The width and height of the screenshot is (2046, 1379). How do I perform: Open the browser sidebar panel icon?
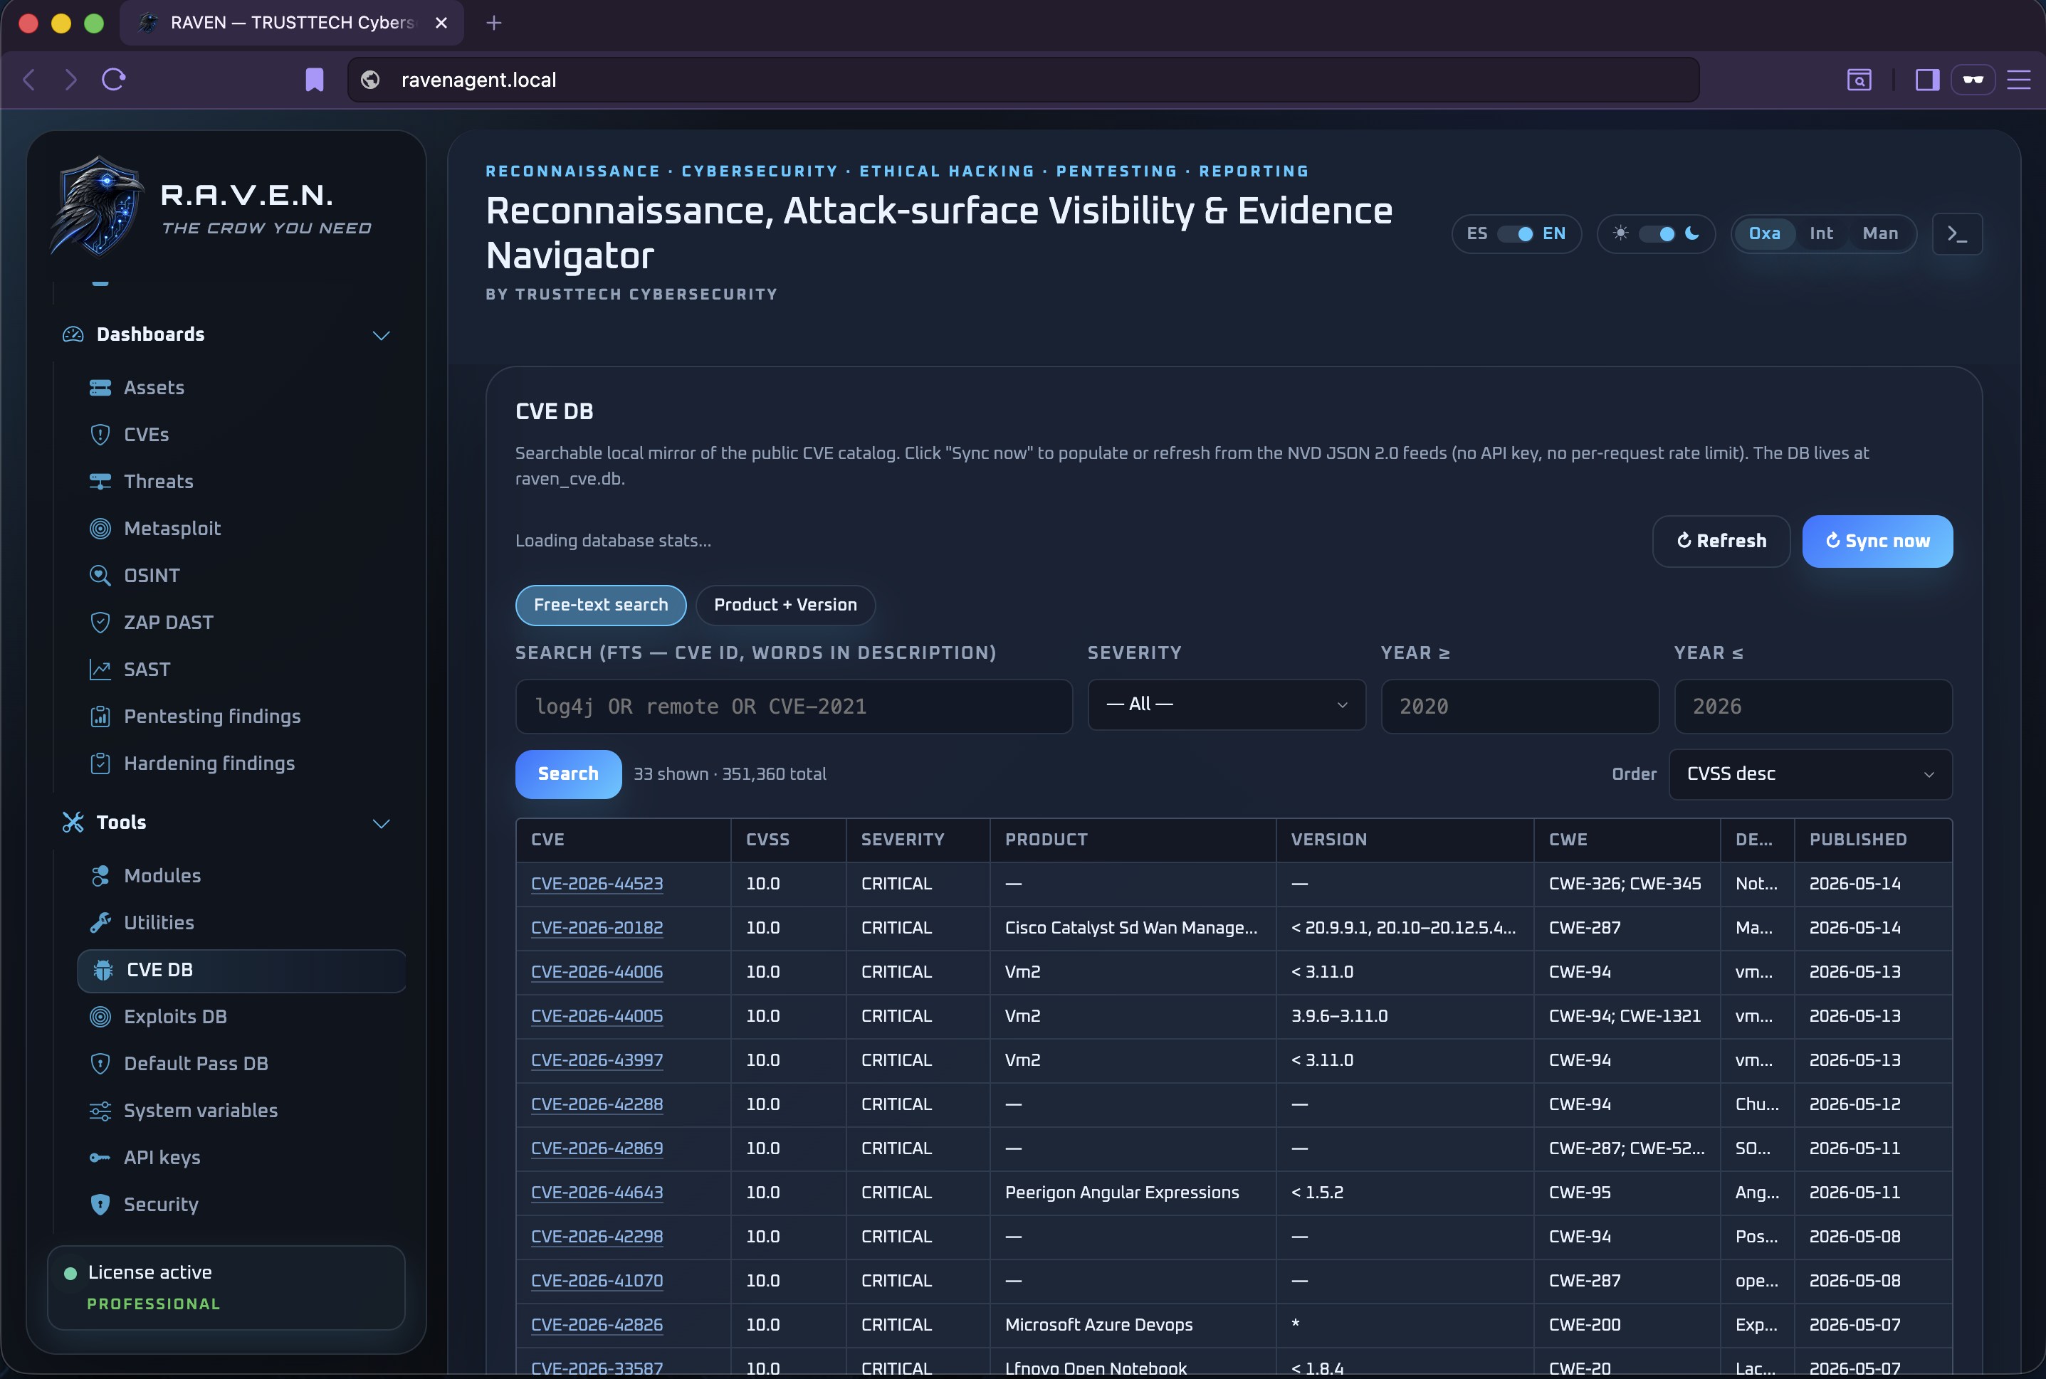tap(1927, 80)
